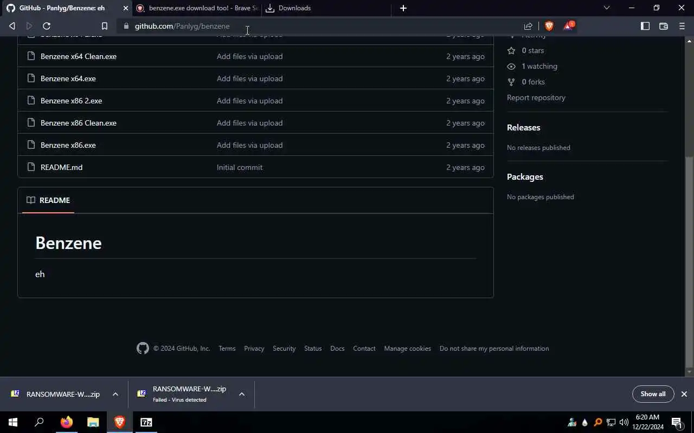The image size is (694, 433).
Task: Click Manage cookies in the footer
Action: tap(408, 349)
